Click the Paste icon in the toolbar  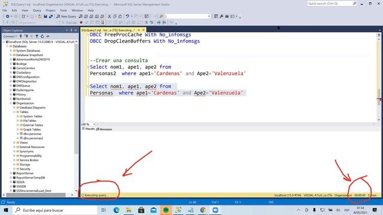120,16
